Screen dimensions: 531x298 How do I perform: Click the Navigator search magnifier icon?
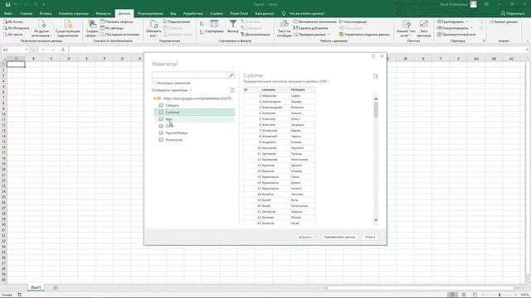pyautogui.click(x=231, y=75)
